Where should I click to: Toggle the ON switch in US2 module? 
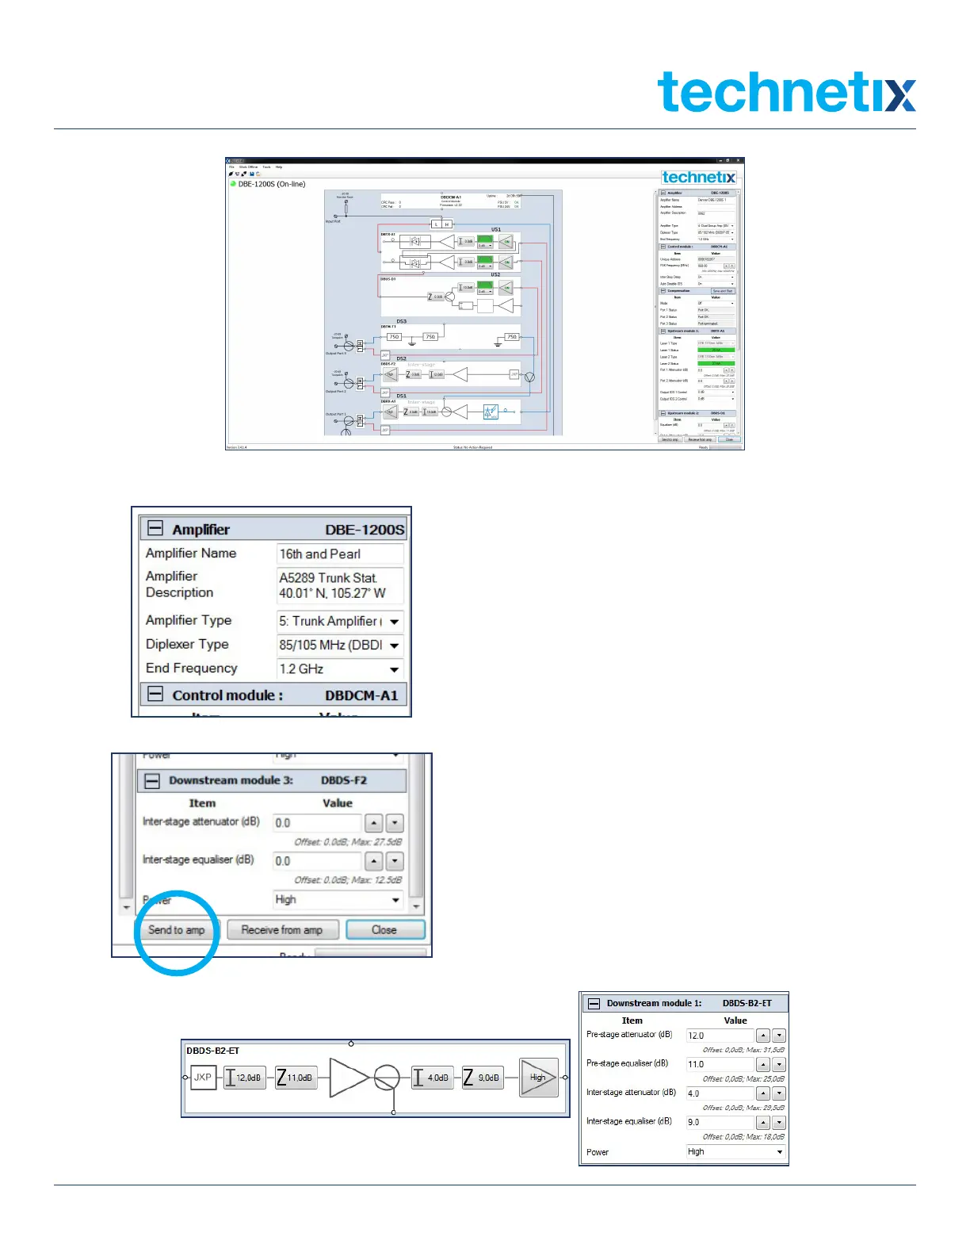(506, 288)
